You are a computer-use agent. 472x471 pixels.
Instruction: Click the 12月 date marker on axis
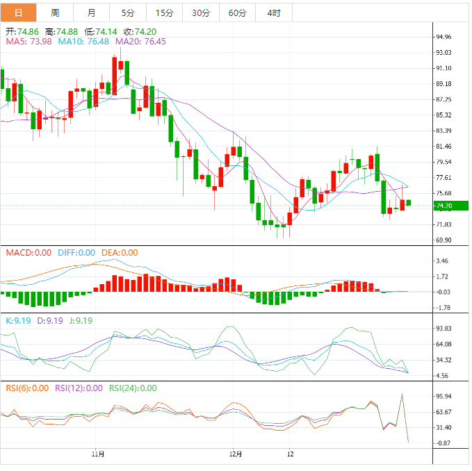click(236, 454)
